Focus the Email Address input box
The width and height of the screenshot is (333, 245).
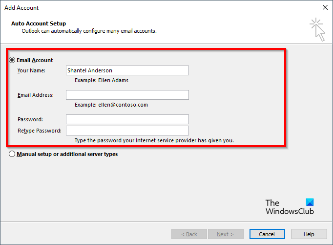click(127, 95)
